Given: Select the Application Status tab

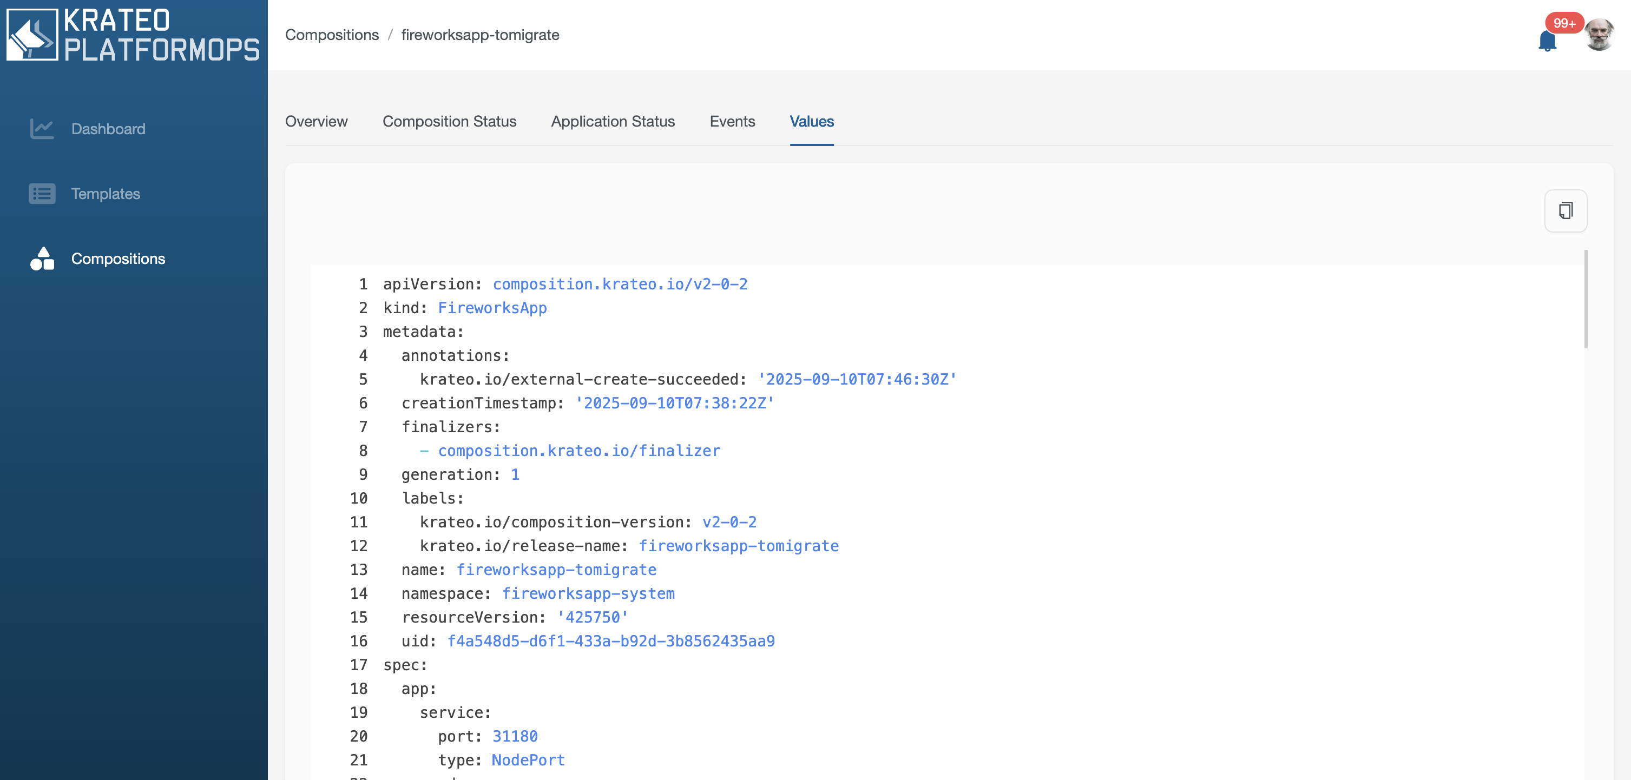Looking at the screenshot, I should pos(612,121).
